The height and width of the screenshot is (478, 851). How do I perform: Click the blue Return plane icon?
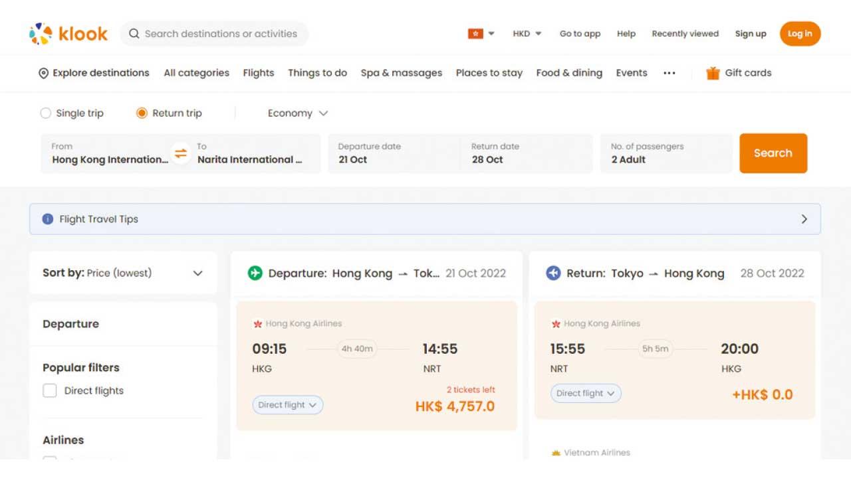click(553, 273)
